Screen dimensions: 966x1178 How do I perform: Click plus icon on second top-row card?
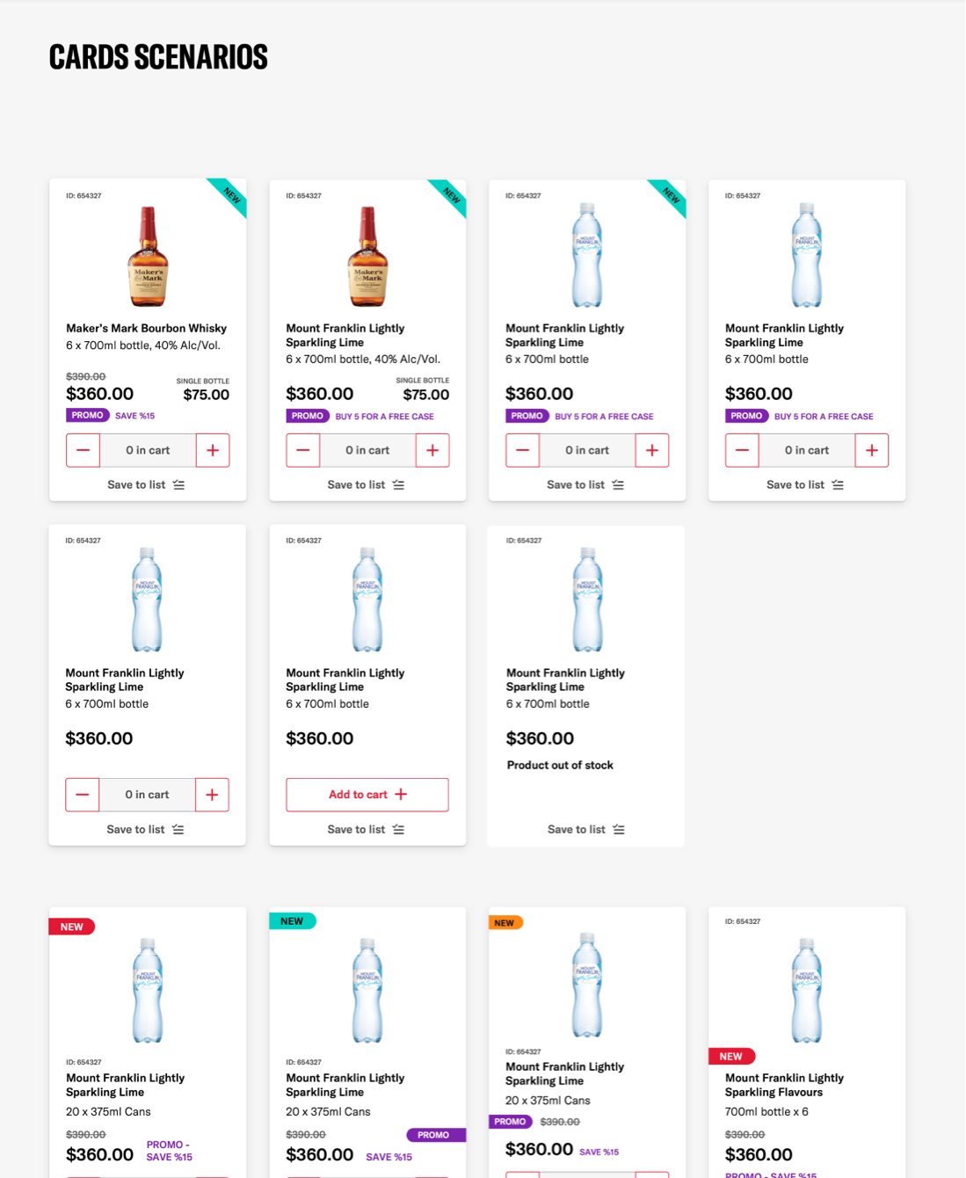[x=432, y=450]
